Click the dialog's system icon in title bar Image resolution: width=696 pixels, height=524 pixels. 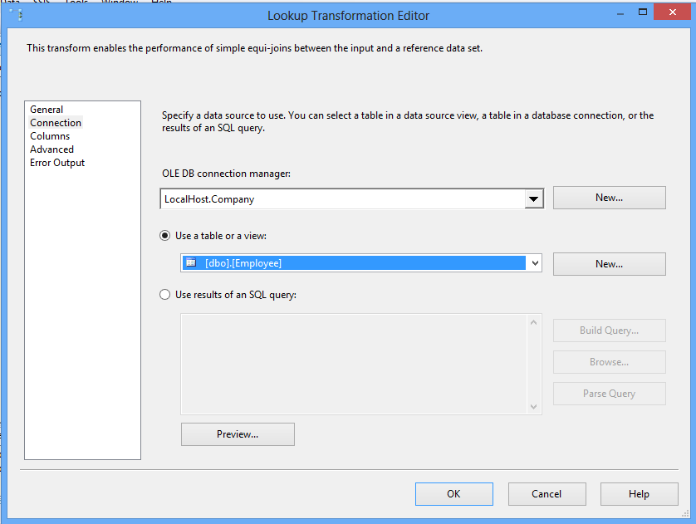click(16, 15)
